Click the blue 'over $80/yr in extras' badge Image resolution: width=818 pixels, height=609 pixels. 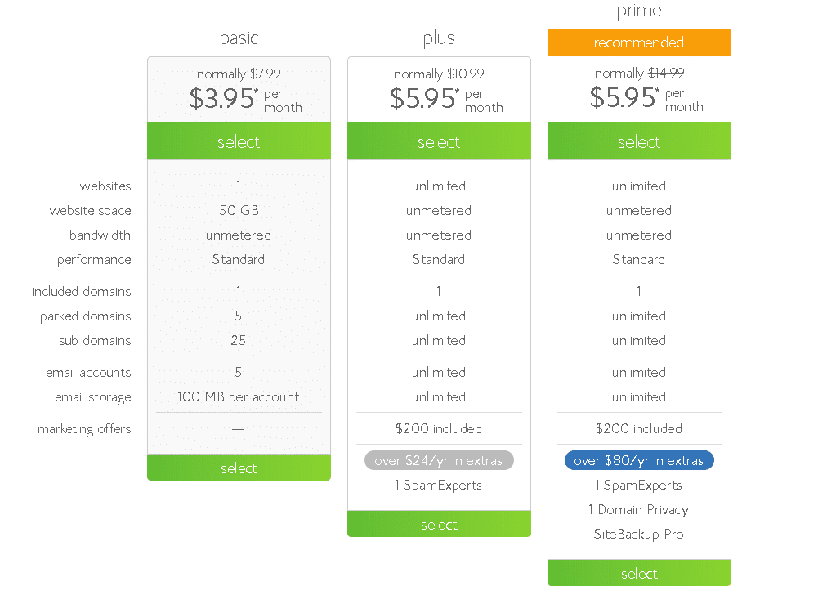point(639,460)
